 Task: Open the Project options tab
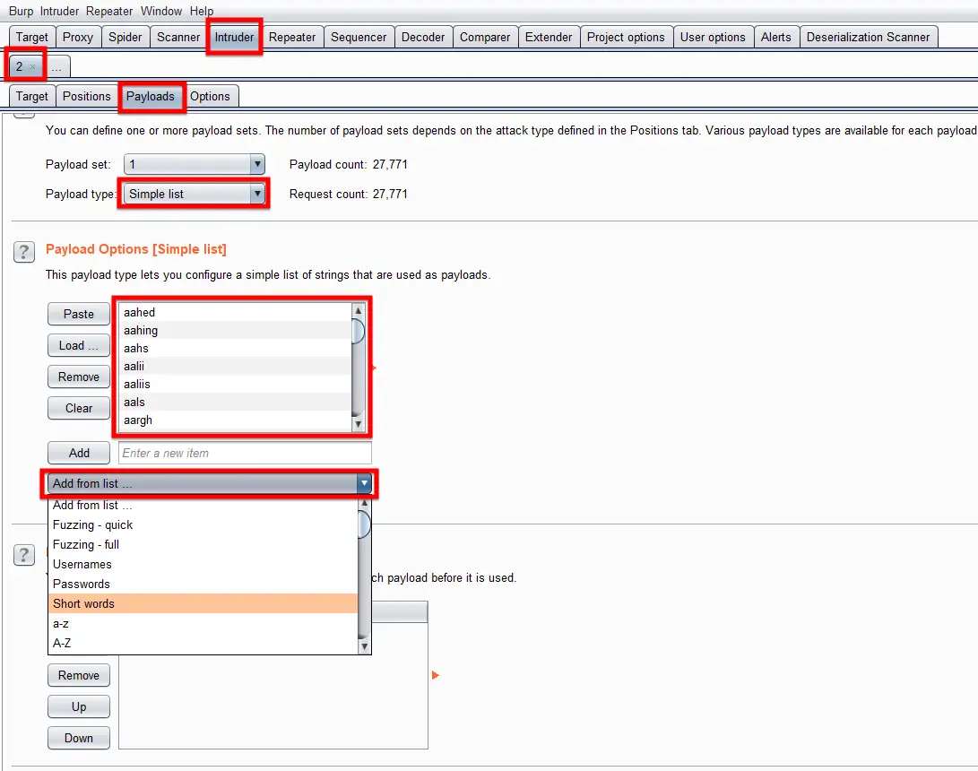tap(626, 38)
